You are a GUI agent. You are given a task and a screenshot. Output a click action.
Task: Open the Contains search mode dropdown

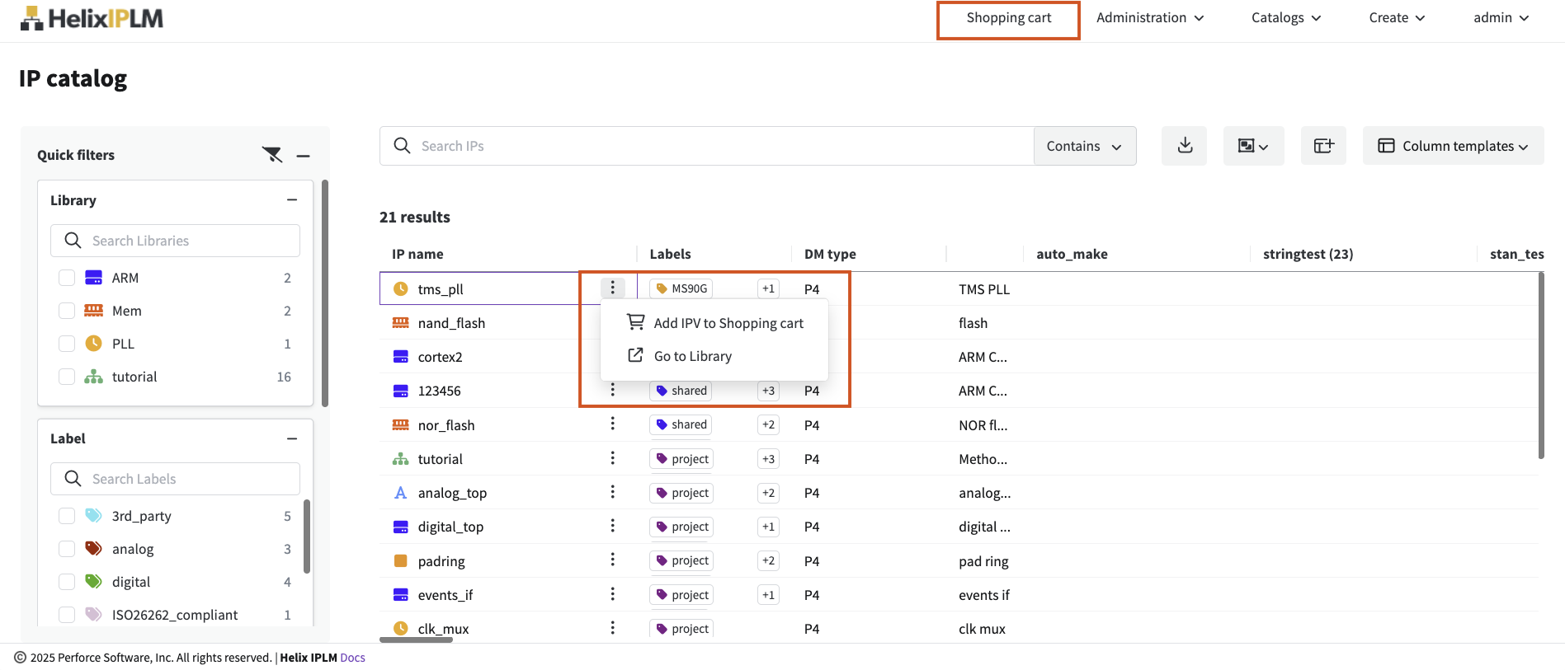(1084, 146)
